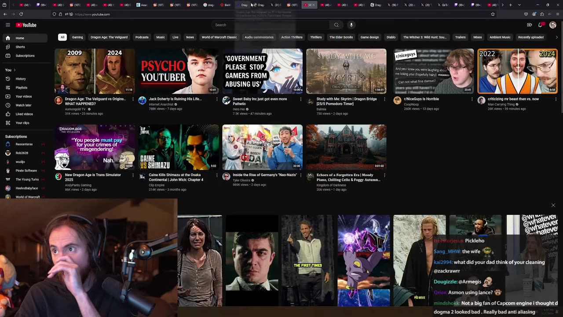Click the Tyler Oliveira channel avatar
The width and height of the screenshot is (563, 317).
pyautogui.click(x=226, y=177)
